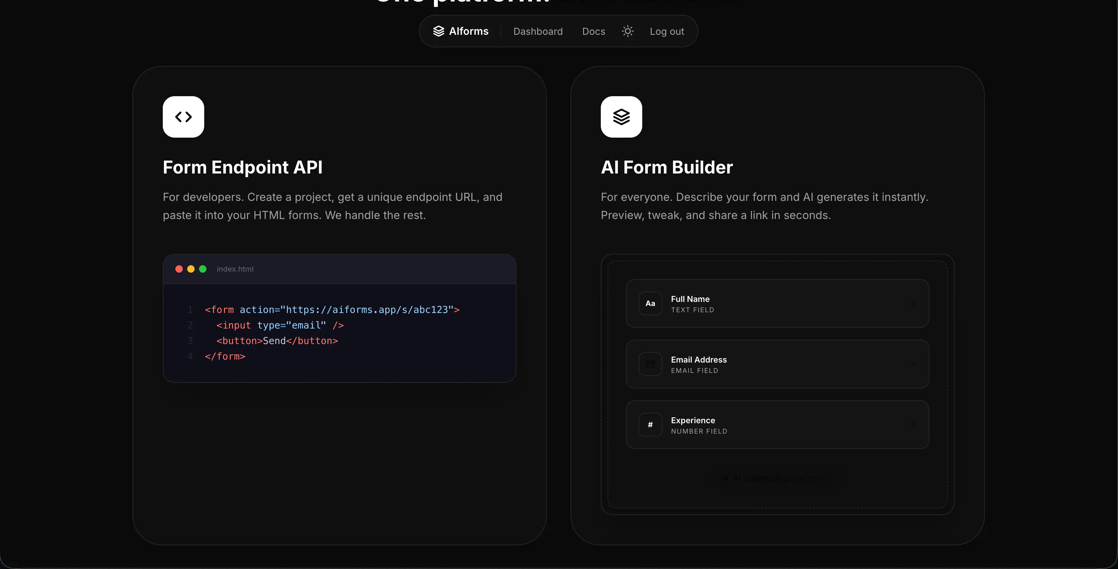The image size is (1118, 569).
Task: Click the 'For developers' description paragraph
Action: coord(333,206)
